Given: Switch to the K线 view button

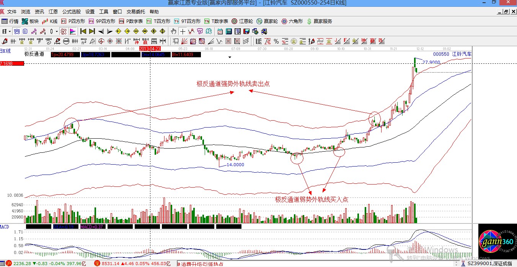Looking at the screenshot, I should click(50, 21).
